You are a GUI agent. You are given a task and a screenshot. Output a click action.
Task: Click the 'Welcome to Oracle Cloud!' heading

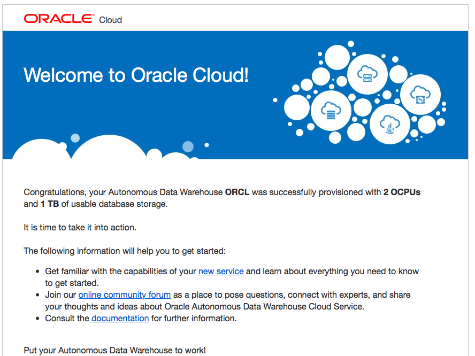[136, 75]
